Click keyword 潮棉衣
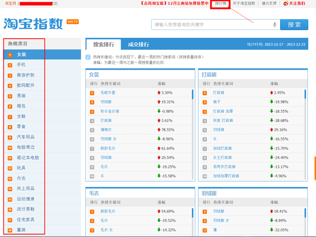 106,130
